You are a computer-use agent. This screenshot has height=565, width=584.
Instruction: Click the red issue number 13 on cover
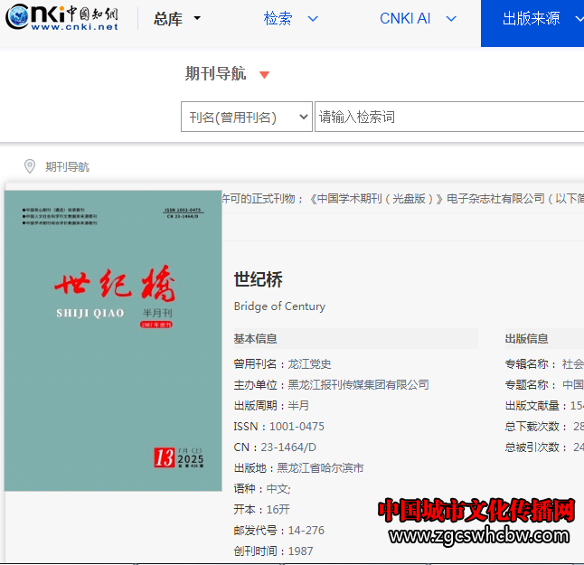[164, 458]
